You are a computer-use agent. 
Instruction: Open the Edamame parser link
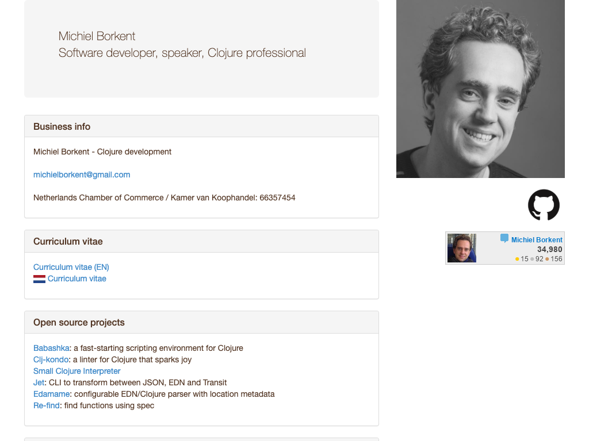pos(51,394)
